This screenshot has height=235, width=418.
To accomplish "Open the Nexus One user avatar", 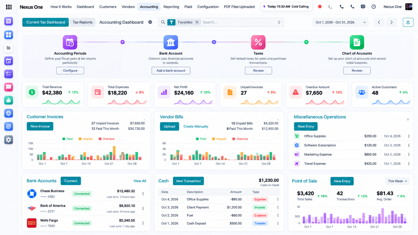I will [x=409, y=7].
